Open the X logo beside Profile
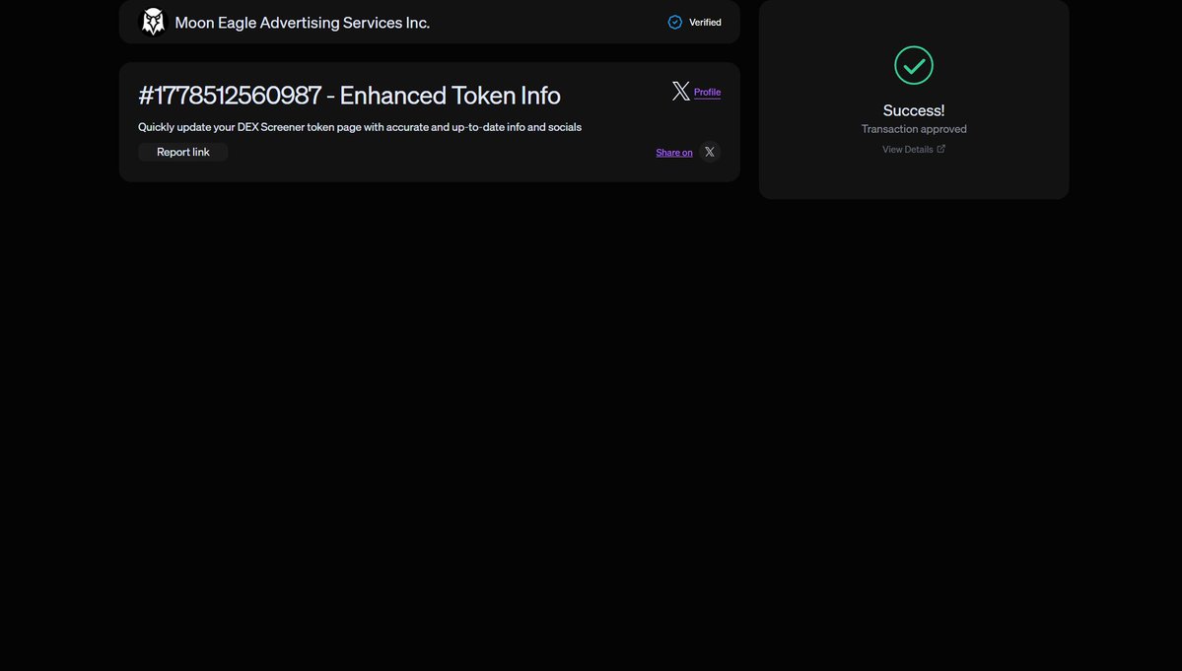Screen dimensions: 1182x671 (680, 91)
